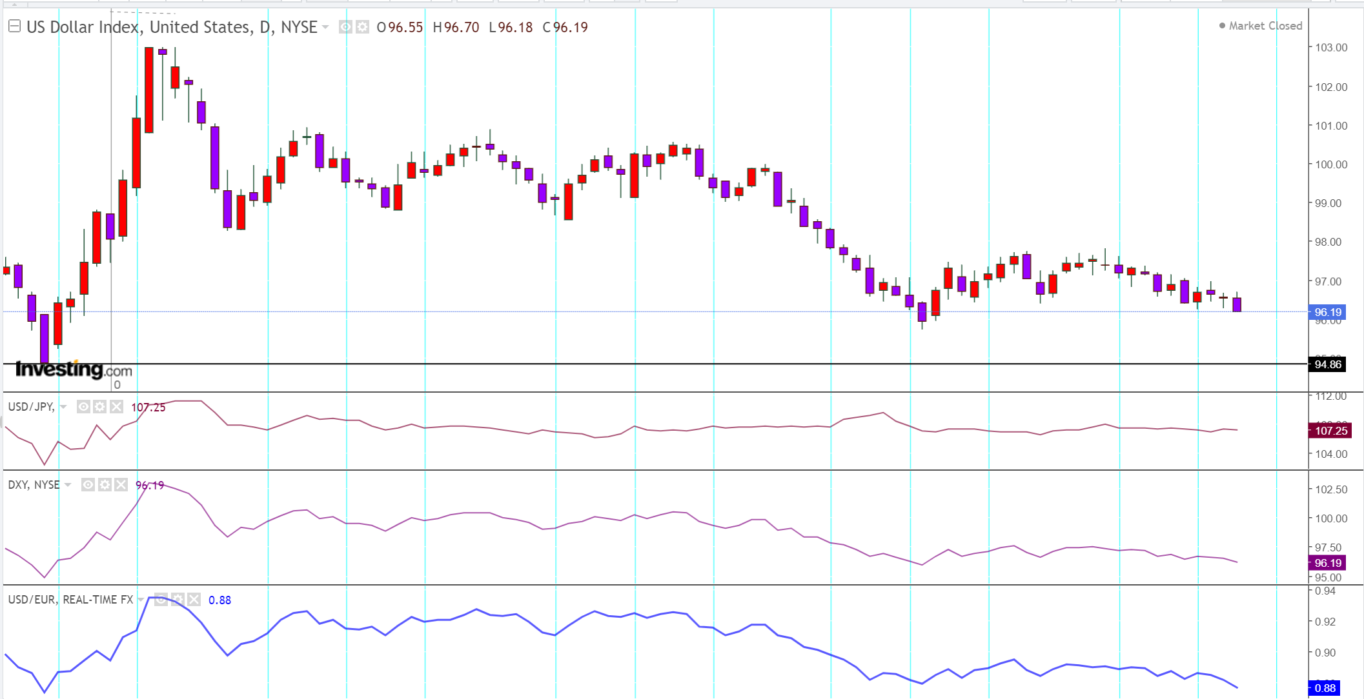This screenshot has height=699, width=1364.
Task: Remove the USD/JPY comparison pane
Action: [116, 407]
